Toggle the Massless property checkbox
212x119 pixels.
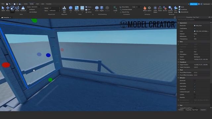[195, 98]
